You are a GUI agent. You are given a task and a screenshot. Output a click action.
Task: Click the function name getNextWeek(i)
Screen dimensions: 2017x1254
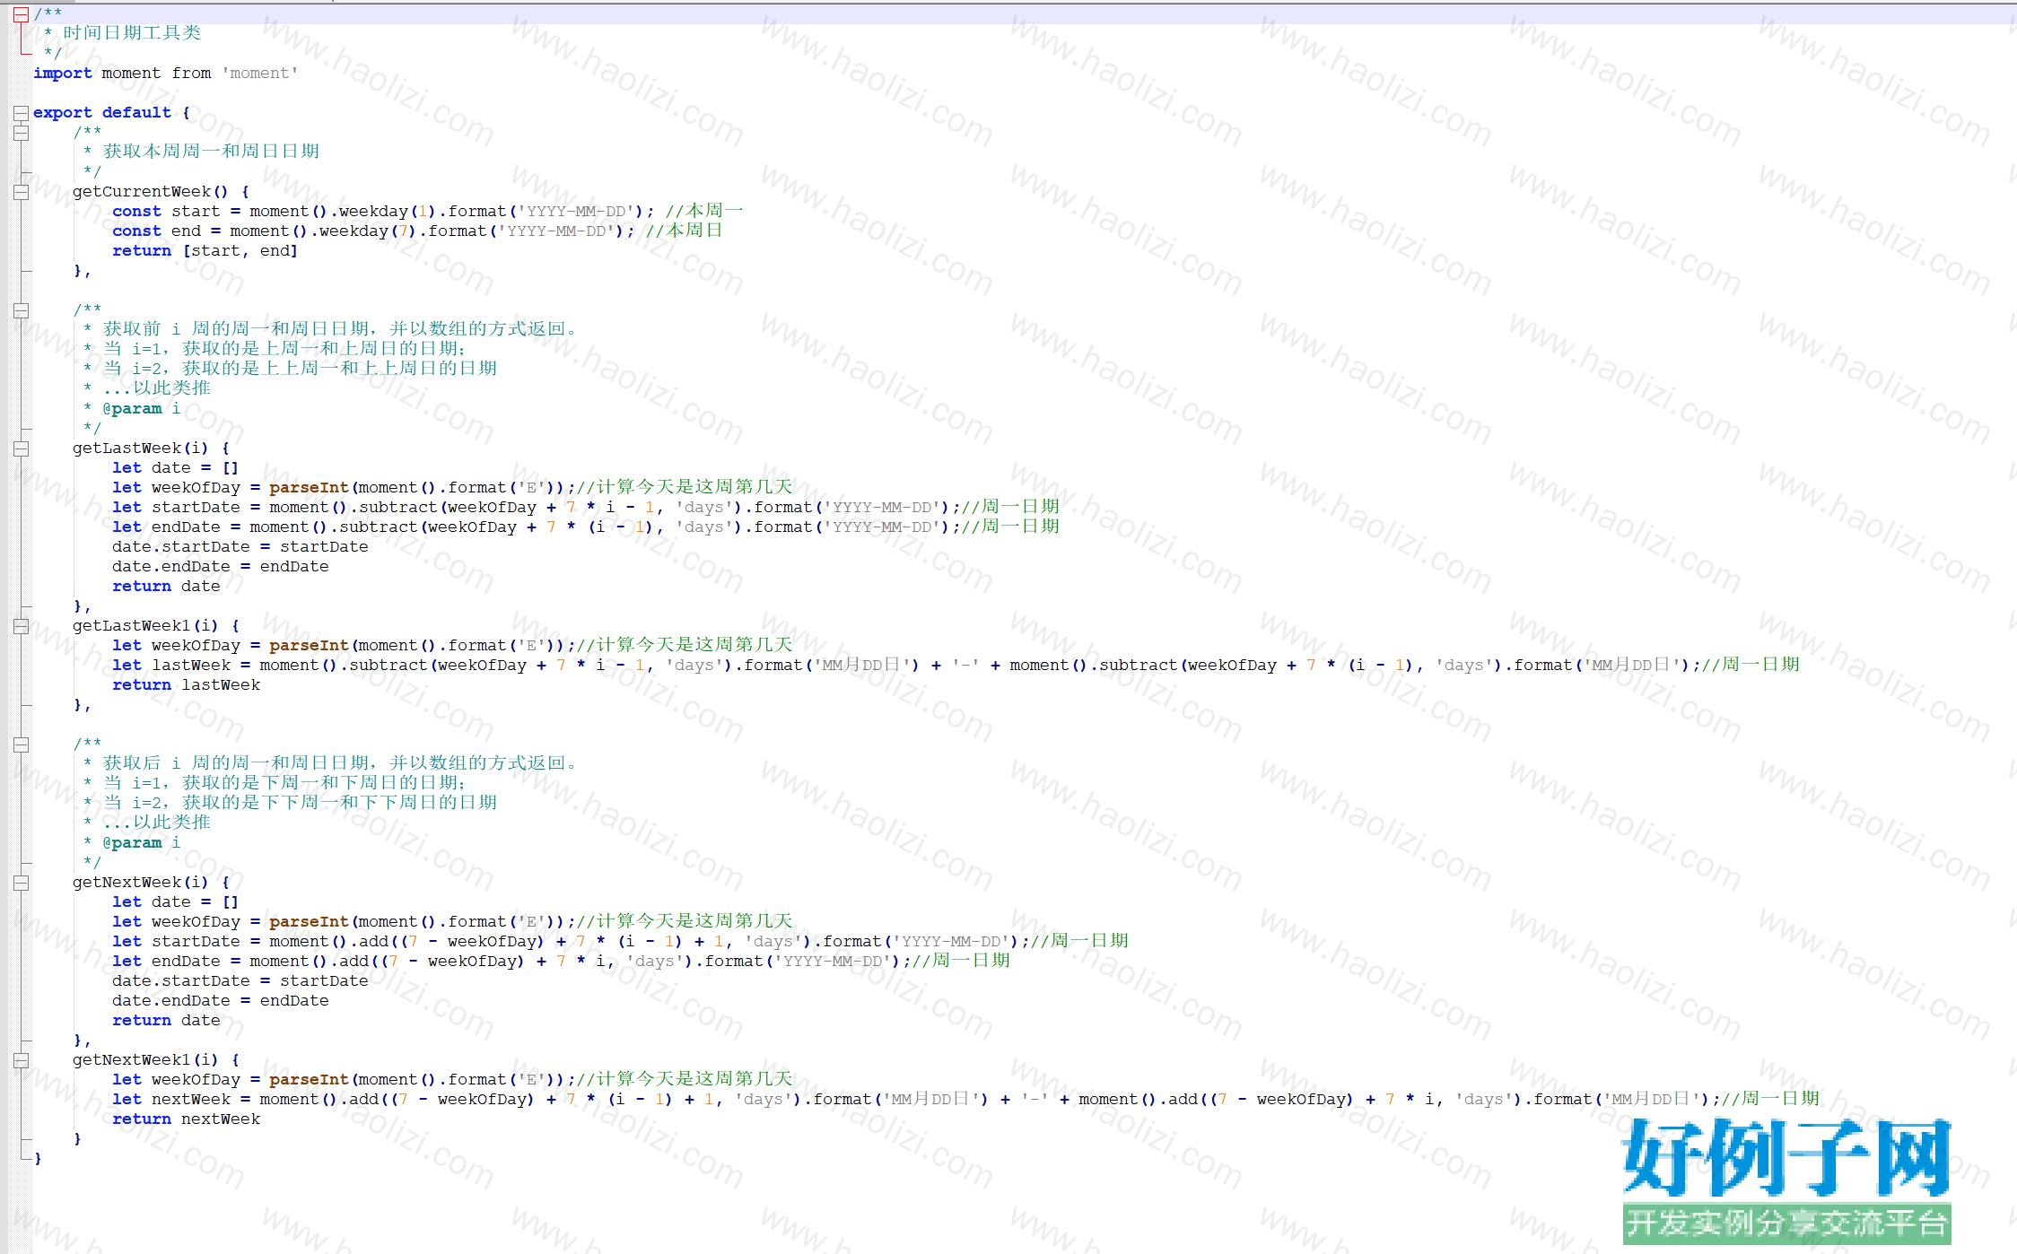pyautogui.click(x=141, y=883)
